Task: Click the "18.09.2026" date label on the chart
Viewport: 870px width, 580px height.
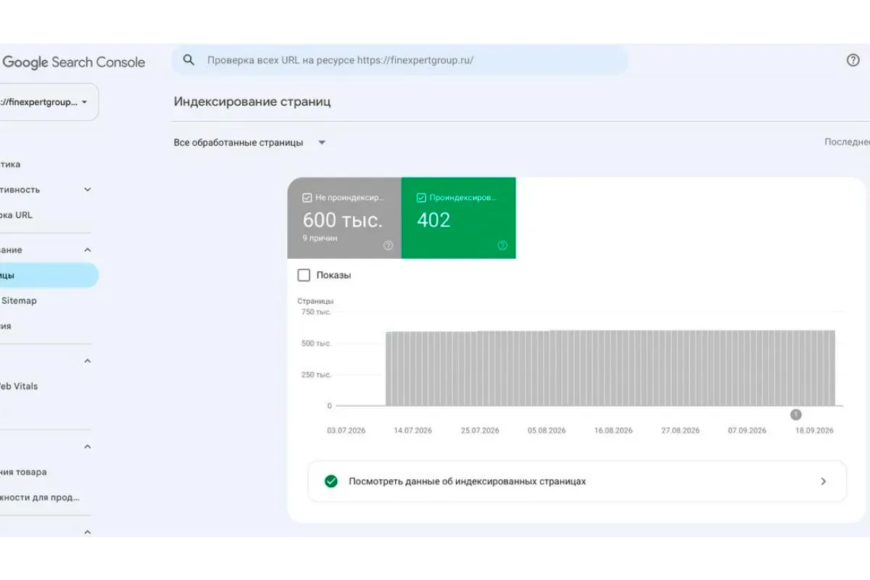Action: point(814,431)
